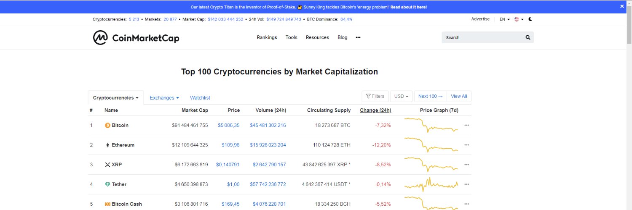Viewport: 632px width, 210px height.
Task: Click the Read about it here link
Action: click(x=408, y=7)
